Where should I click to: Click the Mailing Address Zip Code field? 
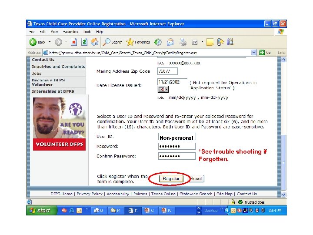167,71
